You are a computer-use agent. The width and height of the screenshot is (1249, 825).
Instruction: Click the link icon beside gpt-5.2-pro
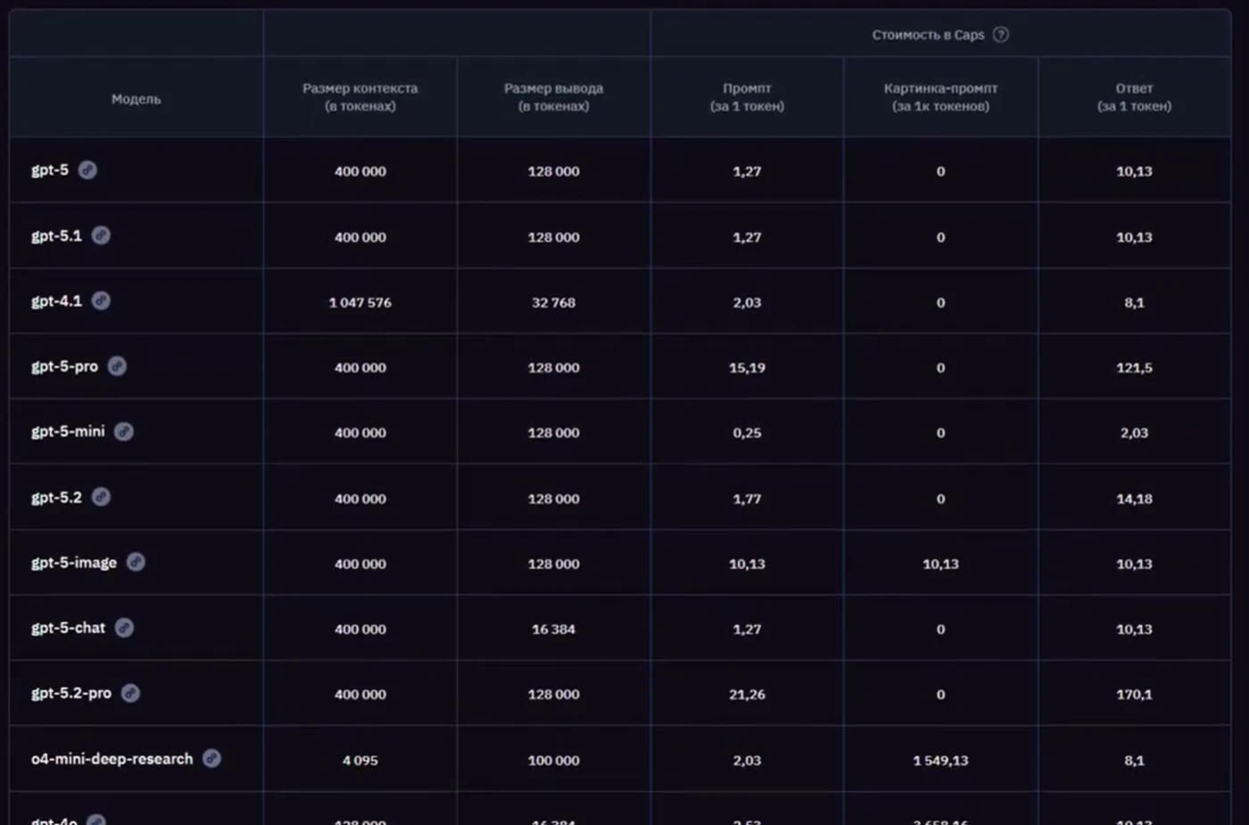point(130,693)
